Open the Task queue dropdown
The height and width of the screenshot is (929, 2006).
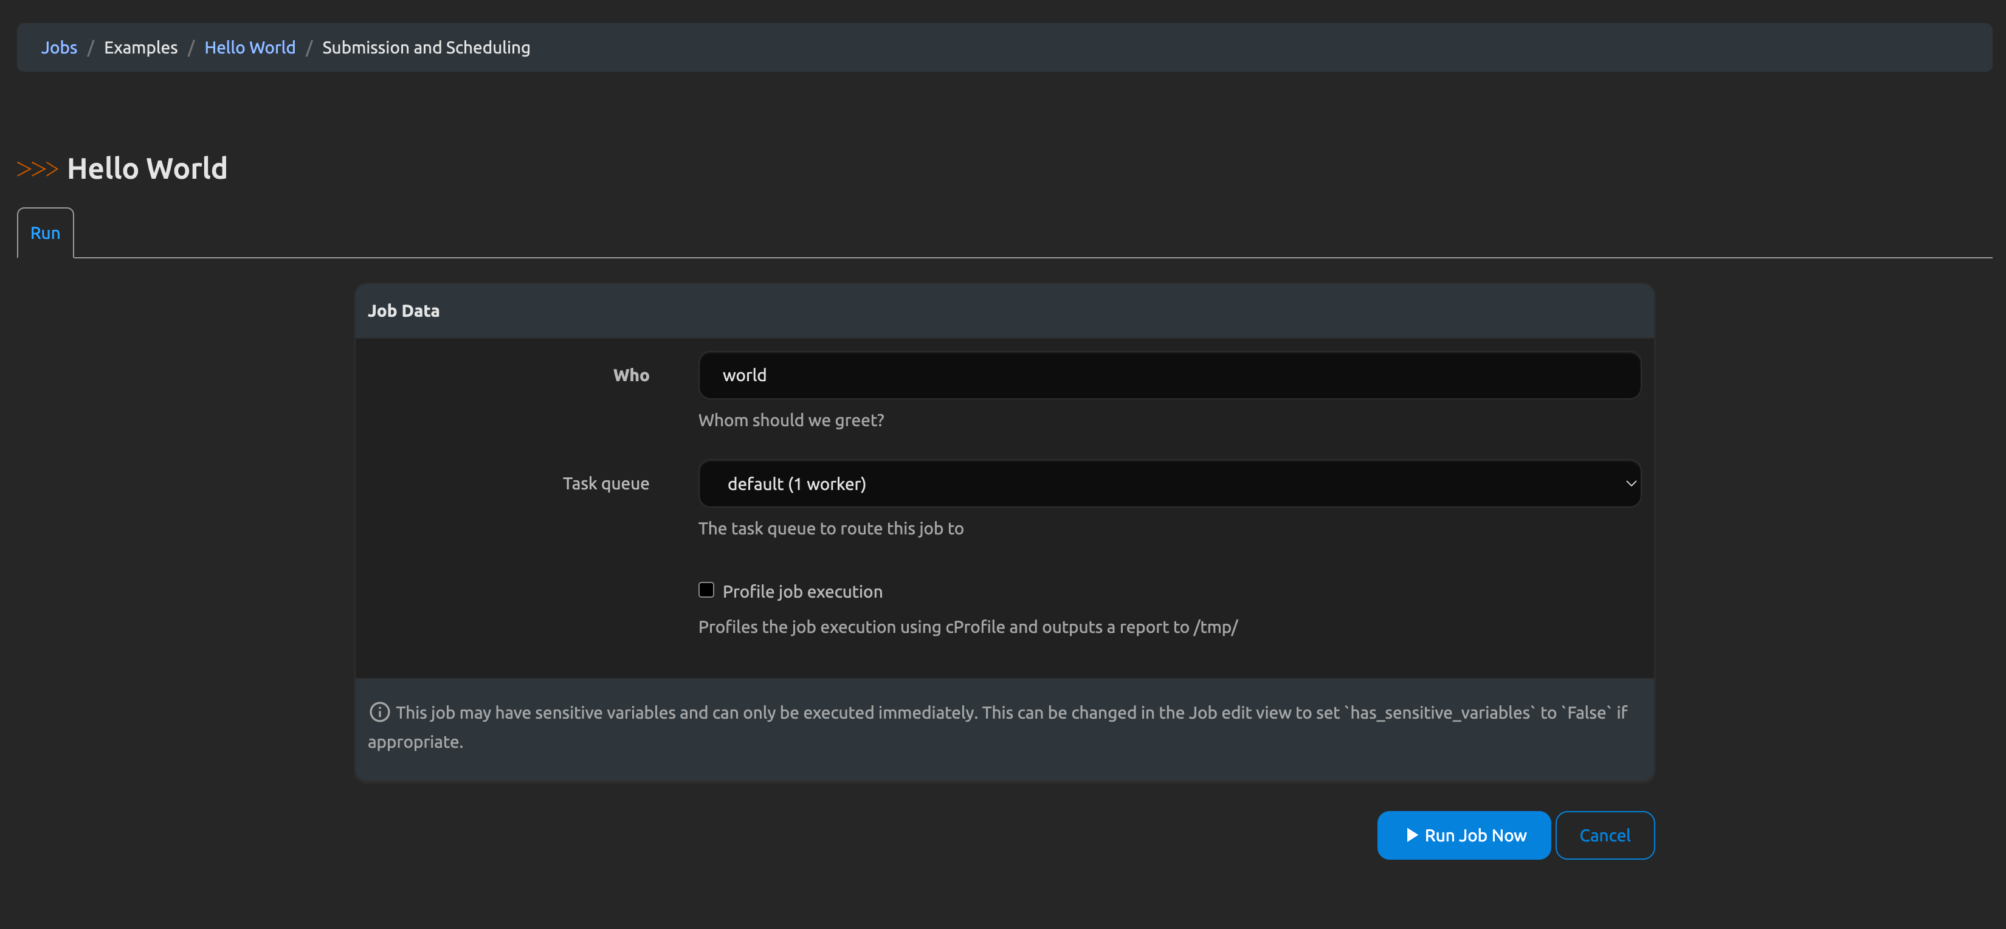(x=1168, y=483)
